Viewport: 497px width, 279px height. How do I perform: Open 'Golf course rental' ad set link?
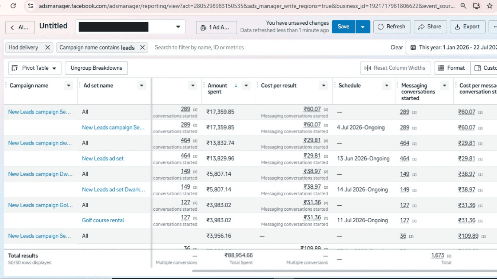pos(103,220)
